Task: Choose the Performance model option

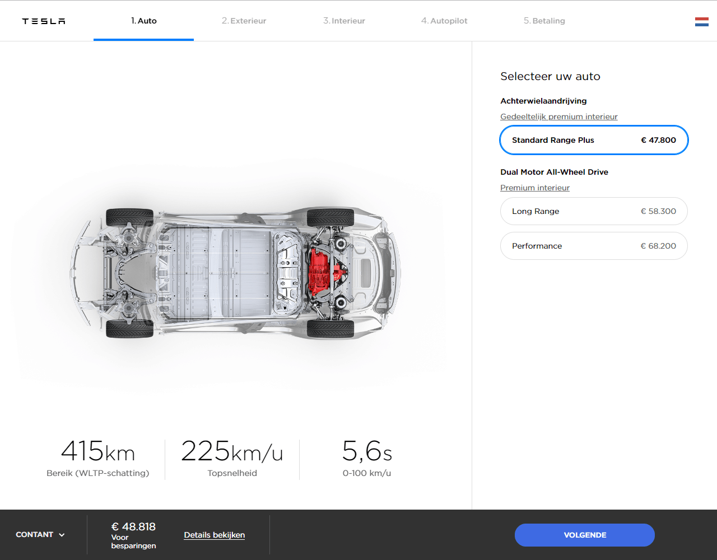Action: pos(594,246)
